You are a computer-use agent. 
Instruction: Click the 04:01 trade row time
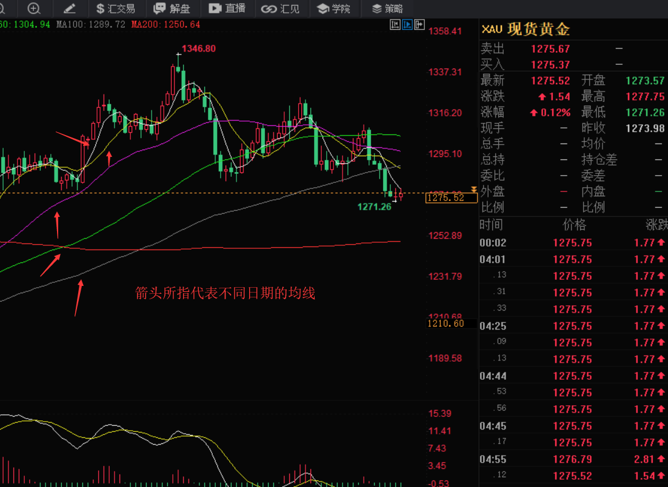click(x=493, y=260)
